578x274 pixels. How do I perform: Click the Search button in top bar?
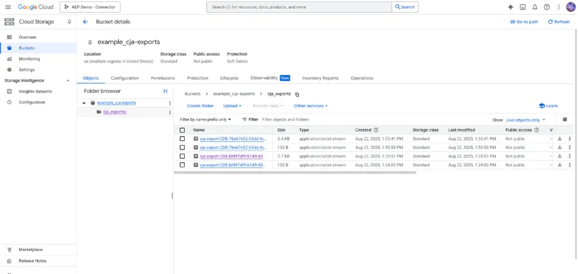pyautogui.click(x=405, y=7)
